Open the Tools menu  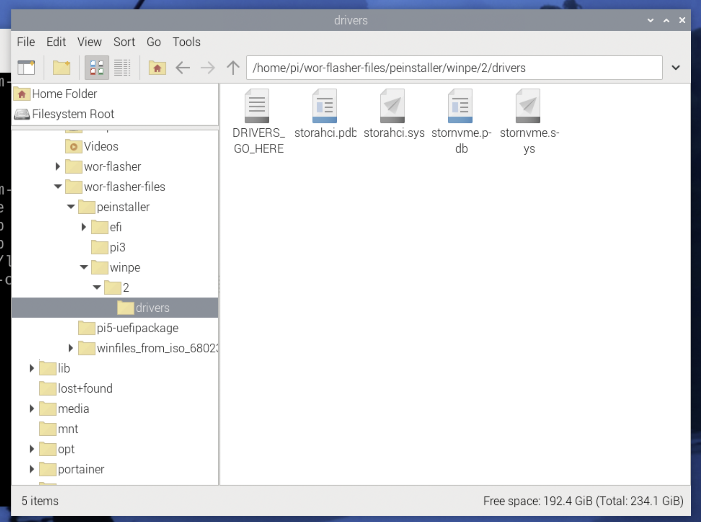point(186,42)
